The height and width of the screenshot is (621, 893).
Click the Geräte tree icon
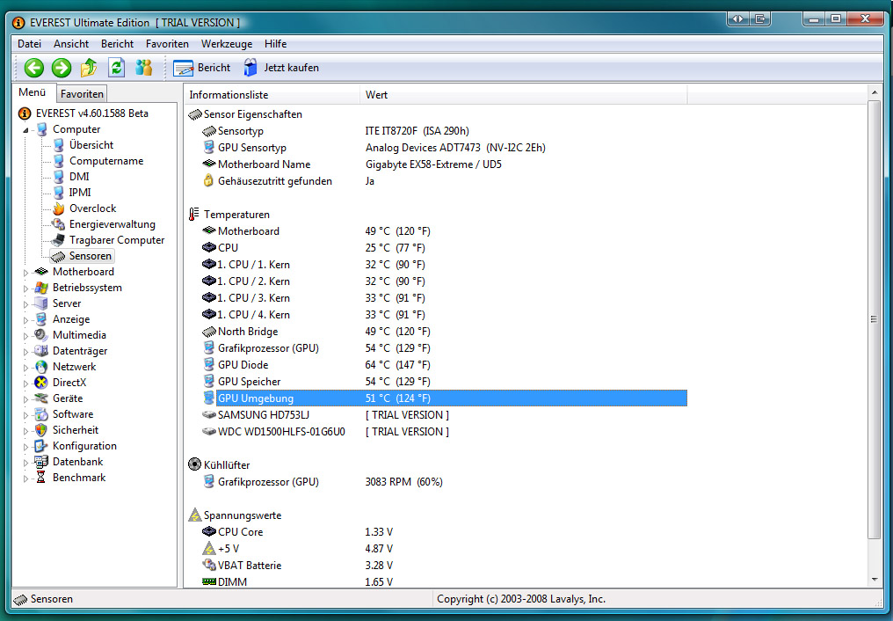(41, 398)
